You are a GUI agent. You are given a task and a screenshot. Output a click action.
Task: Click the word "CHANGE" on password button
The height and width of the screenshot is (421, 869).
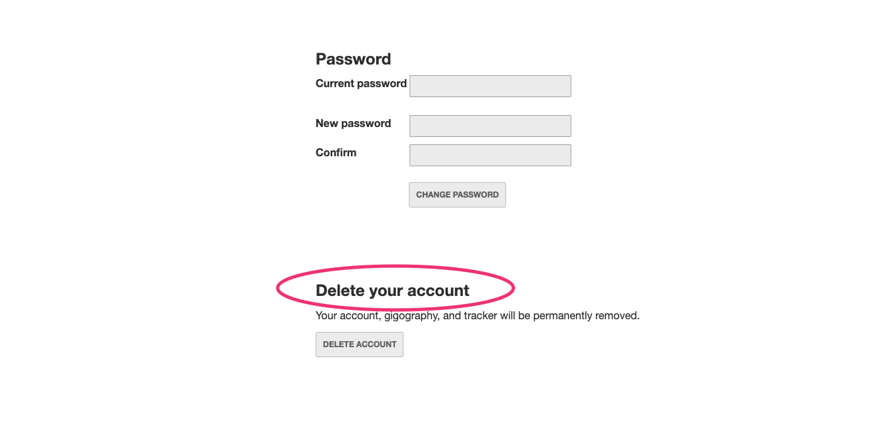(x=434, y=195)
